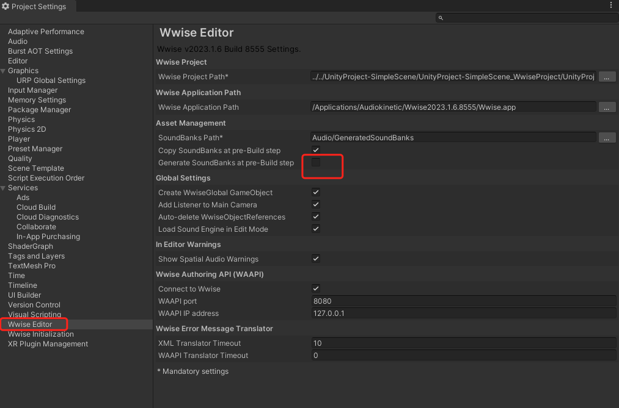Click the WAAPI port field
This screenshot has width=619, height=408.
click(x=463, y=301)
